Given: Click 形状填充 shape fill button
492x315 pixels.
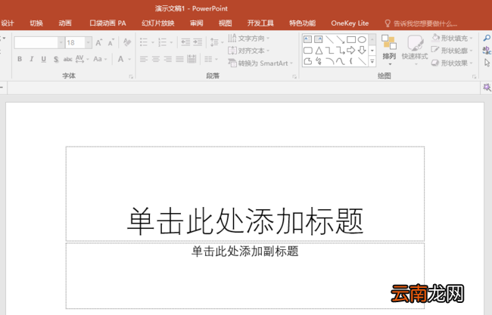Looking at the screenshot, I should tap(452, 39).
